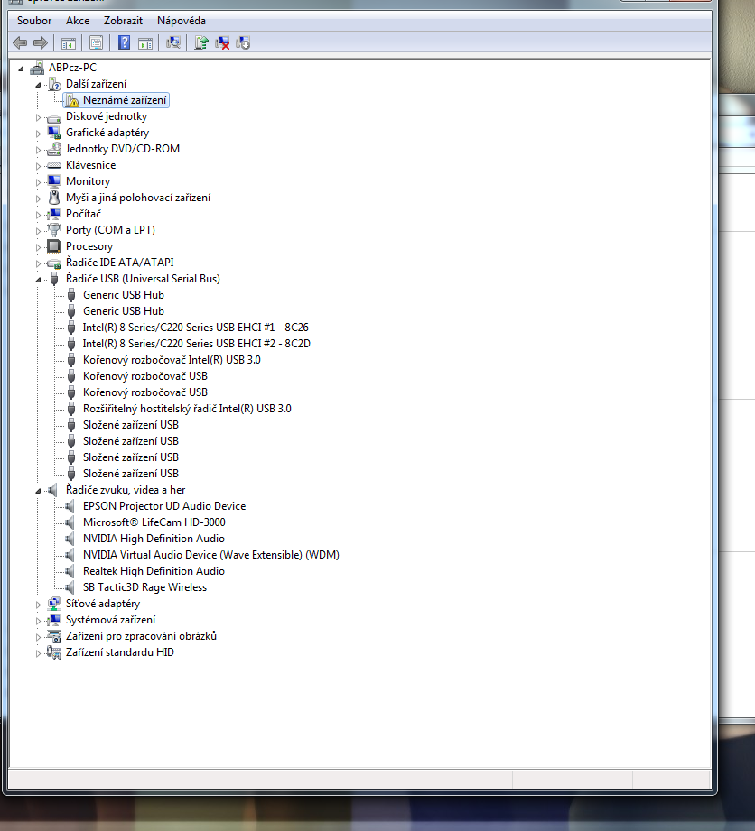This screenshot has width=755, height=831.
Task: Select Microsoft LifeCam HD-3000
Action: click(x=154, y=522)
